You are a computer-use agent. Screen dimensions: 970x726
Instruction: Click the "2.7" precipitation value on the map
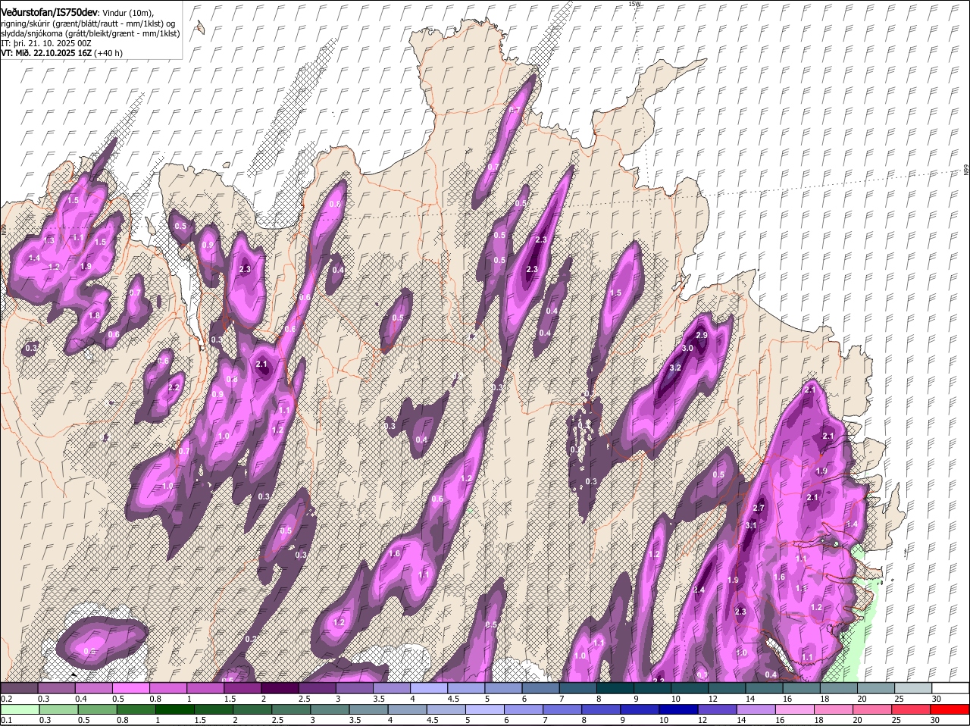point(759,508)
